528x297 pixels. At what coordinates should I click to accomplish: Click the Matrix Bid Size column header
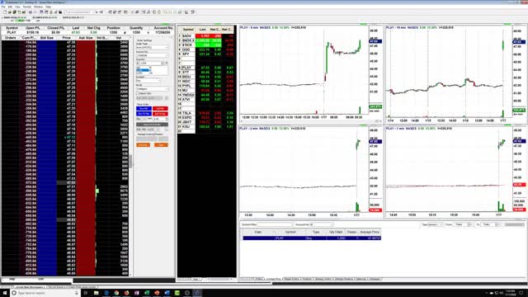tap(47, 38)
